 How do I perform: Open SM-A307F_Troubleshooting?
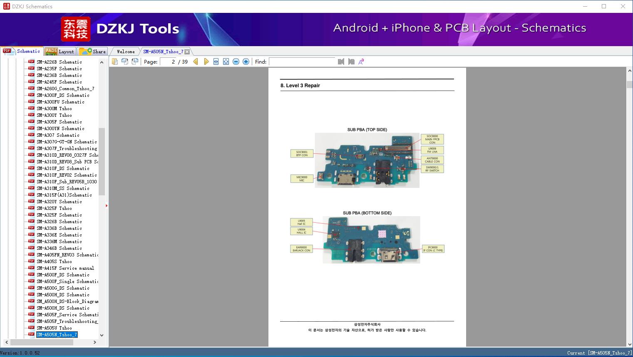tap(67, 148)
